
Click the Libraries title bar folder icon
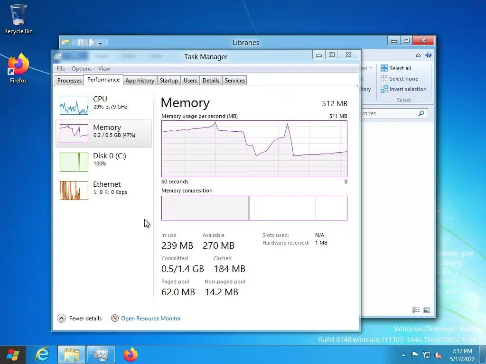coord(65,42)
